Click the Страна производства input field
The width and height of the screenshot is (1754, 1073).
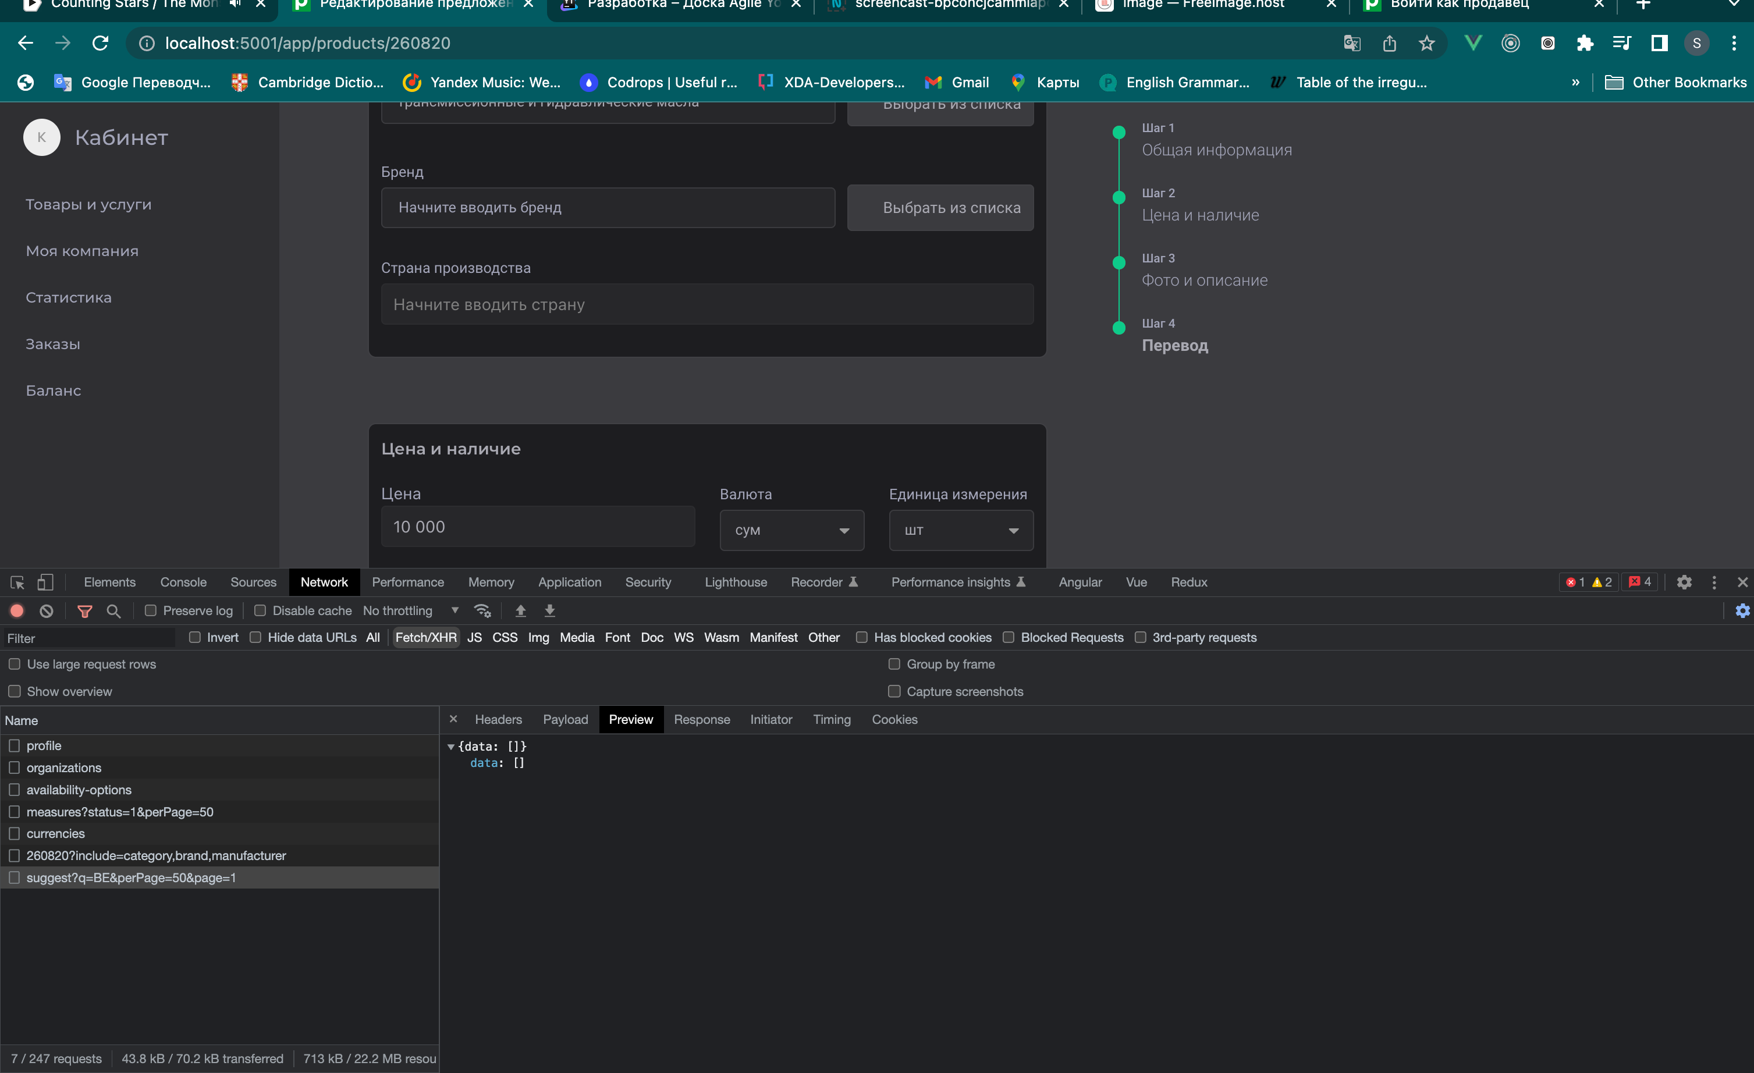707,304
